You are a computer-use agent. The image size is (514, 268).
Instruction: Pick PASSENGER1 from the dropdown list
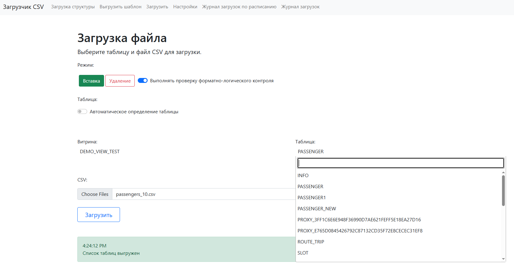click(x=398, y=198)
